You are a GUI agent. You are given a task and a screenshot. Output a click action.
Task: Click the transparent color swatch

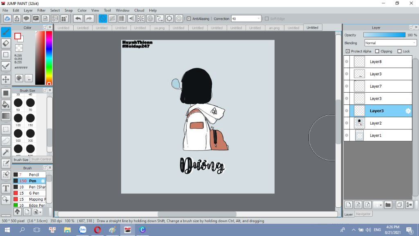pyautogui.click(x=19, y=48)
